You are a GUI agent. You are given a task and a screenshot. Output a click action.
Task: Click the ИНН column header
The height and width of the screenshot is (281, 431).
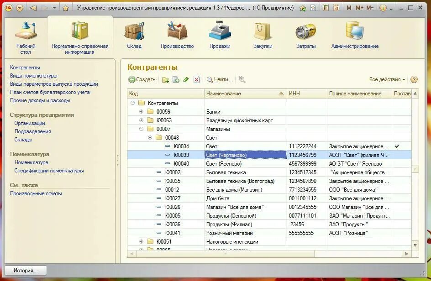pos(307,94)
